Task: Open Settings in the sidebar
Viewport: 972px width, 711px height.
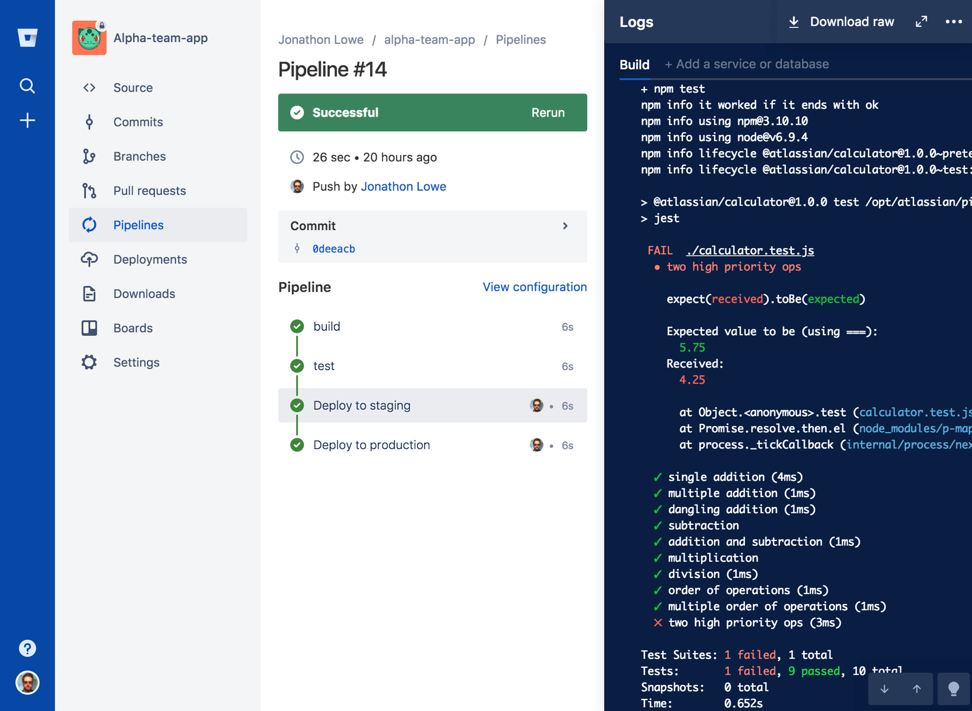Action: pyautogui.click(x=158, y=363)
